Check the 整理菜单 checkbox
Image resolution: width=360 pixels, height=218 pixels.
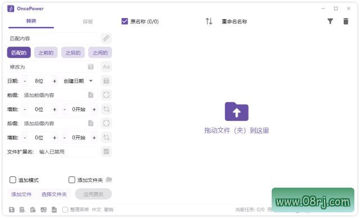pos(65,210)
